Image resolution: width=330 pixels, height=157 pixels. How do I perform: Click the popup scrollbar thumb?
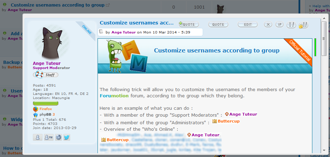[324, 39]
